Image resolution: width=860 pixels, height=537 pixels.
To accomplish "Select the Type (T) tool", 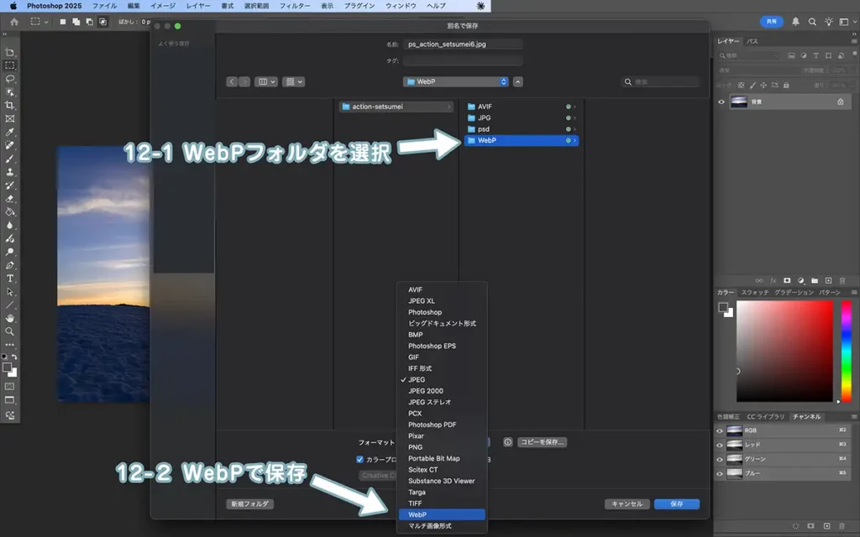I will tap(10, 278).
